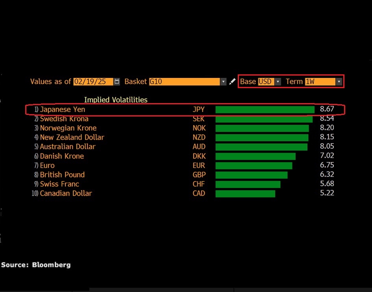The image size is (372, 292).
Task: Click the Implied Volatilities column header
Action: [x=116, y=100]
